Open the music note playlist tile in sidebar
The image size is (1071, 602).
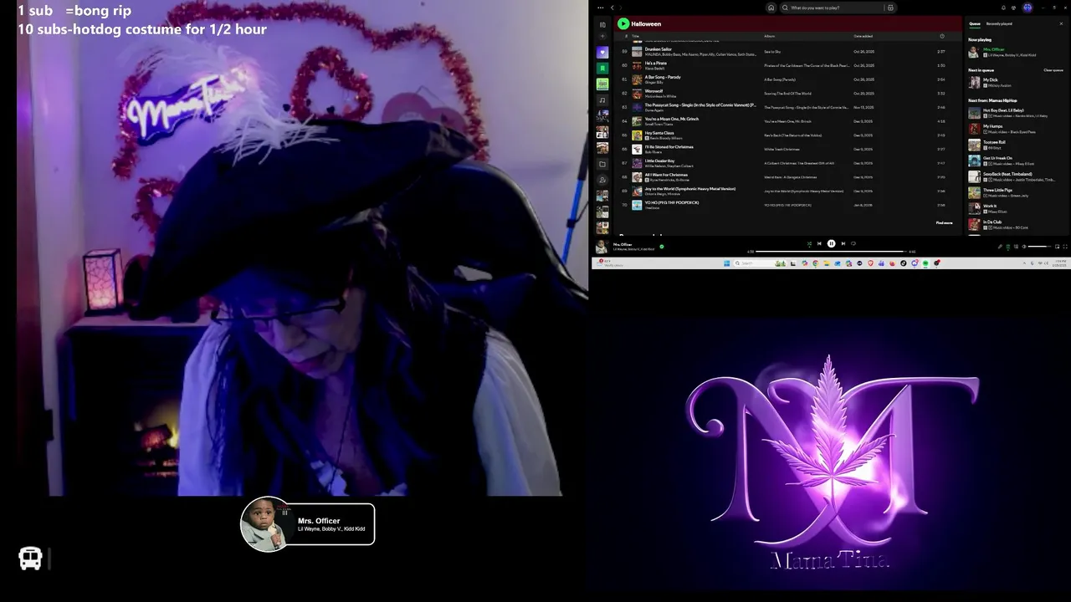[602, 100]
